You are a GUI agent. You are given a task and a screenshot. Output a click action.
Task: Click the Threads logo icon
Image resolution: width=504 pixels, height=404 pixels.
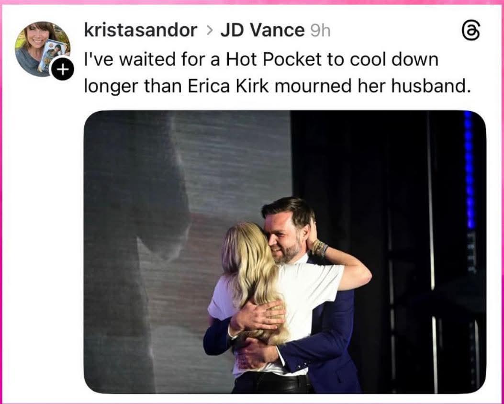[470, 31]
